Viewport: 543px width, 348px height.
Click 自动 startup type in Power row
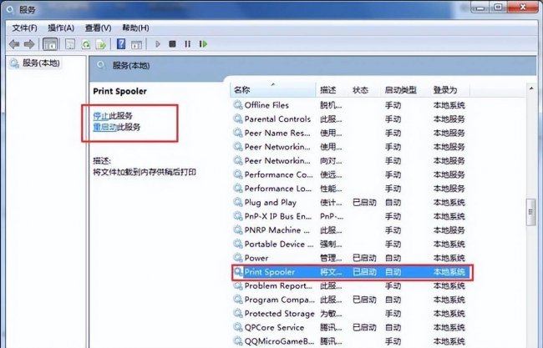393,258
